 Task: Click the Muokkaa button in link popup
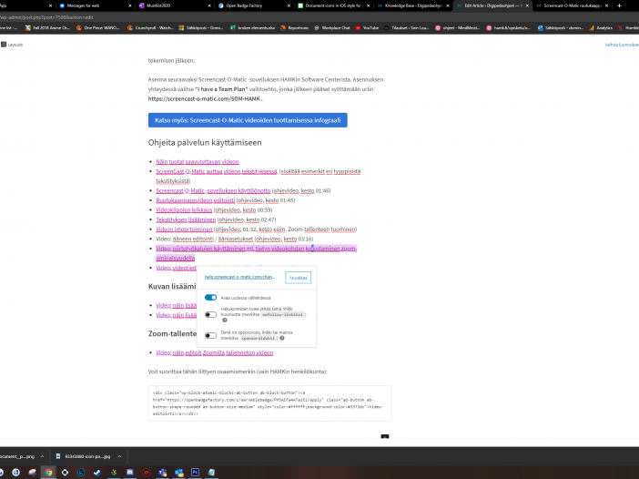(x=298, y=278)
